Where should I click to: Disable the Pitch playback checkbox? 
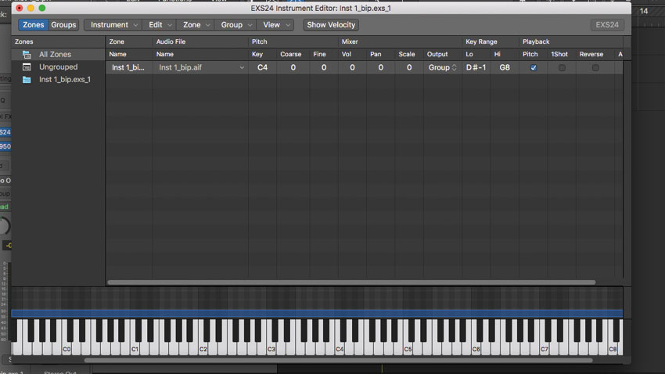pos(533,67)
